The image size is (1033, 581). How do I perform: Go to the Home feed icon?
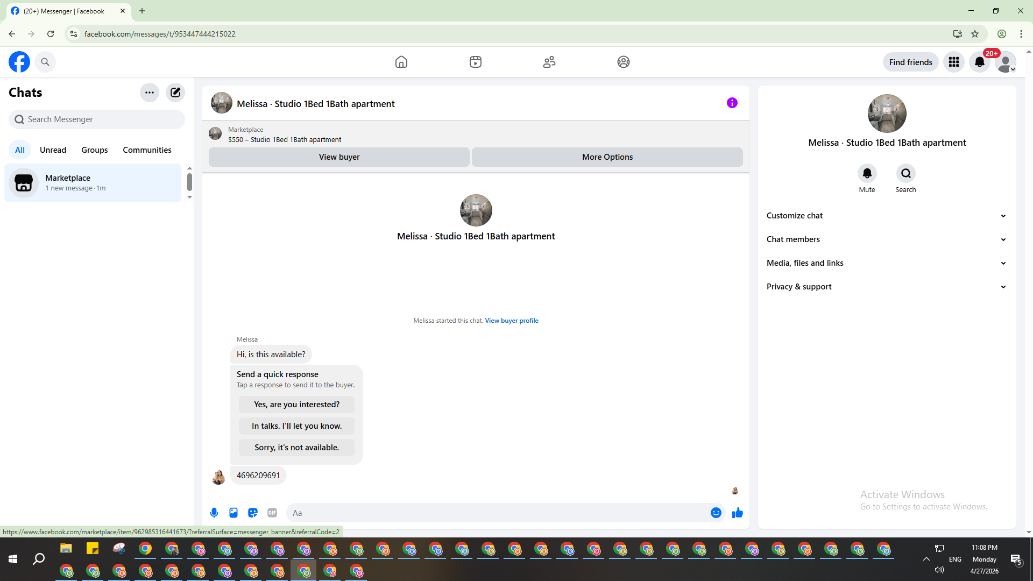401,62
